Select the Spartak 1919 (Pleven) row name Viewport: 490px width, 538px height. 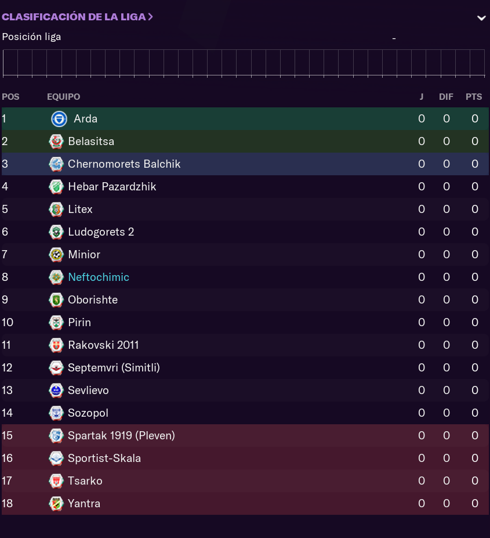121,436
